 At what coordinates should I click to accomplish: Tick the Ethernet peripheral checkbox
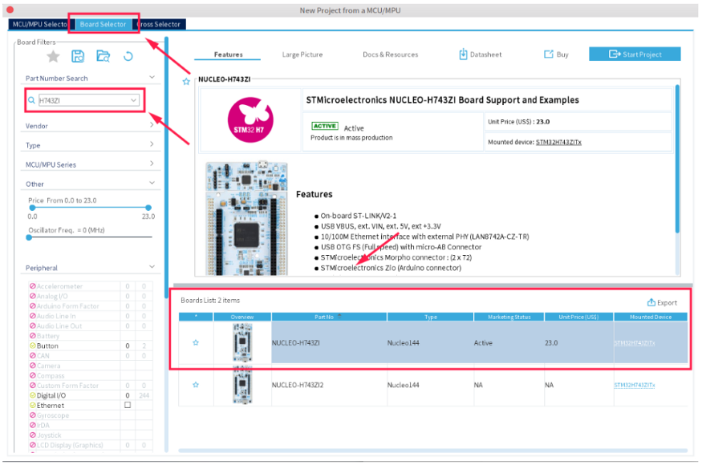128,405
